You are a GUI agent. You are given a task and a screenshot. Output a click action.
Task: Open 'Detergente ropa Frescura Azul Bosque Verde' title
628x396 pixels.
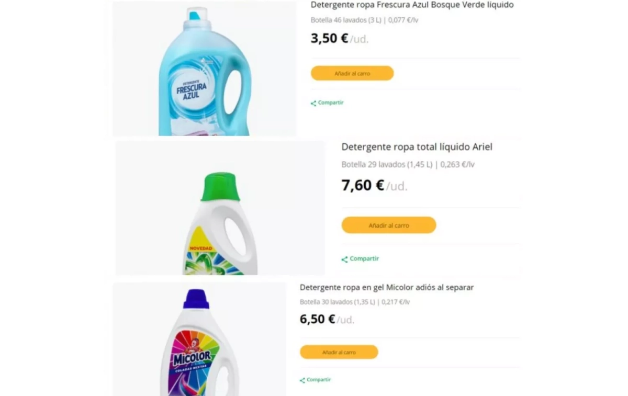point(412,5)
